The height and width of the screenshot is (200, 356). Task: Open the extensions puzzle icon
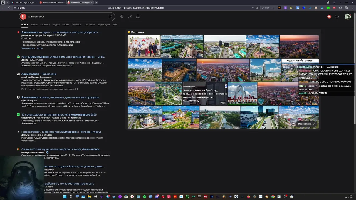pyautogui.click(x=340, y=8)
